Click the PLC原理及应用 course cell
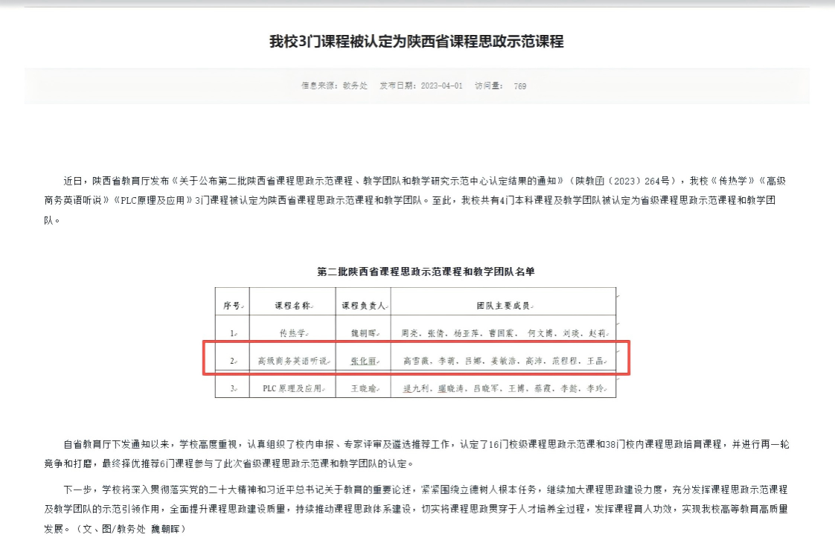The image size is (835, 549). (292, 388)
